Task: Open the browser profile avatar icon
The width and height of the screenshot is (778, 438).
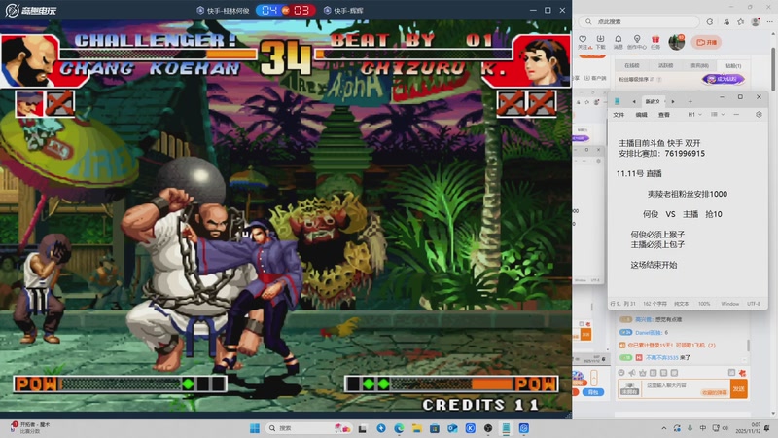Action: click(x=756, y=21)
